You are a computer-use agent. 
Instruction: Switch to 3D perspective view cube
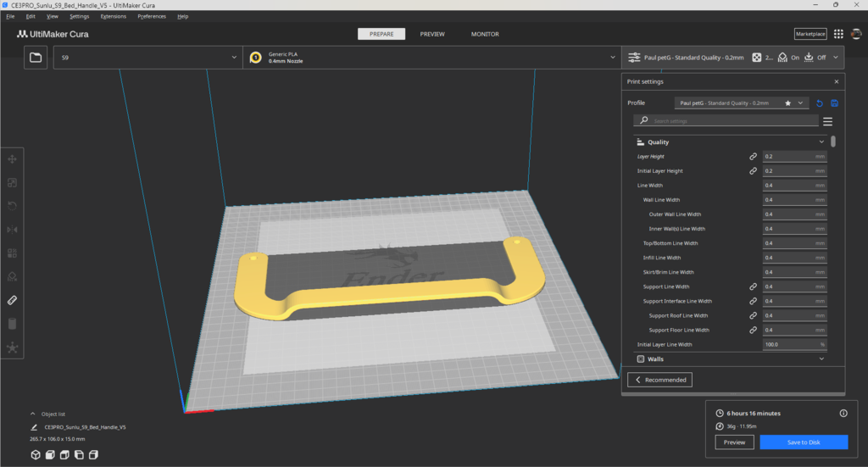point(36,455)
